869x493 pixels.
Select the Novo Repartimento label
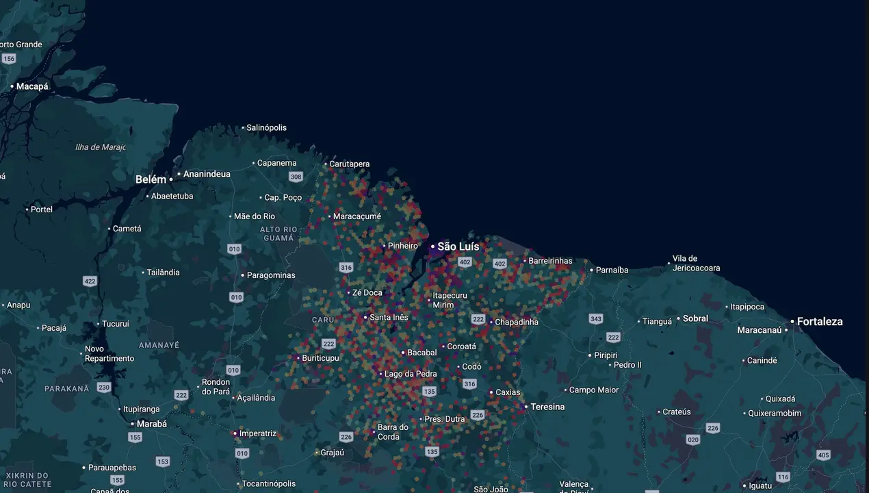pyautogui.click(x=109, y=354)
